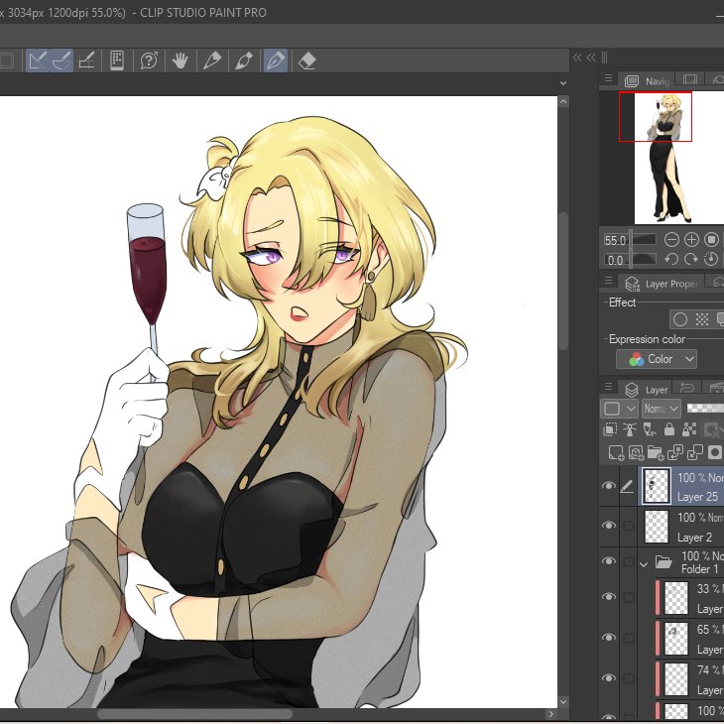Expand the command bar overflow chevron
The height and width of the screenshot is (724, 724).
563,83
